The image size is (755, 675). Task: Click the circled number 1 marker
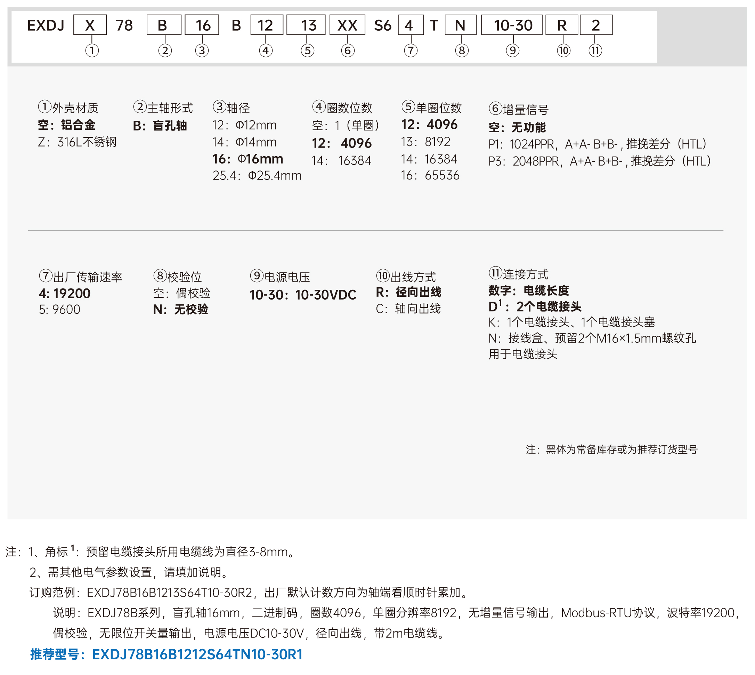[x=92, y=50]
